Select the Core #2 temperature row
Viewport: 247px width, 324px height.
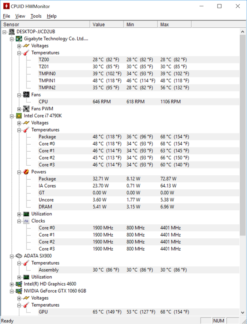(x=139, y=158)
